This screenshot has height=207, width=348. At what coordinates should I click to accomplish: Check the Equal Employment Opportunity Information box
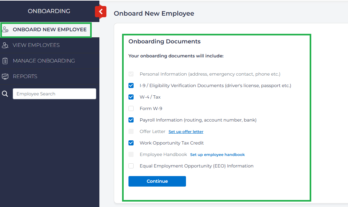click(x=131, y=166)
